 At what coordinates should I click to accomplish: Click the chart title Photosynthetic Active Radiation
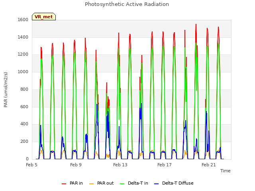[127, 4]
